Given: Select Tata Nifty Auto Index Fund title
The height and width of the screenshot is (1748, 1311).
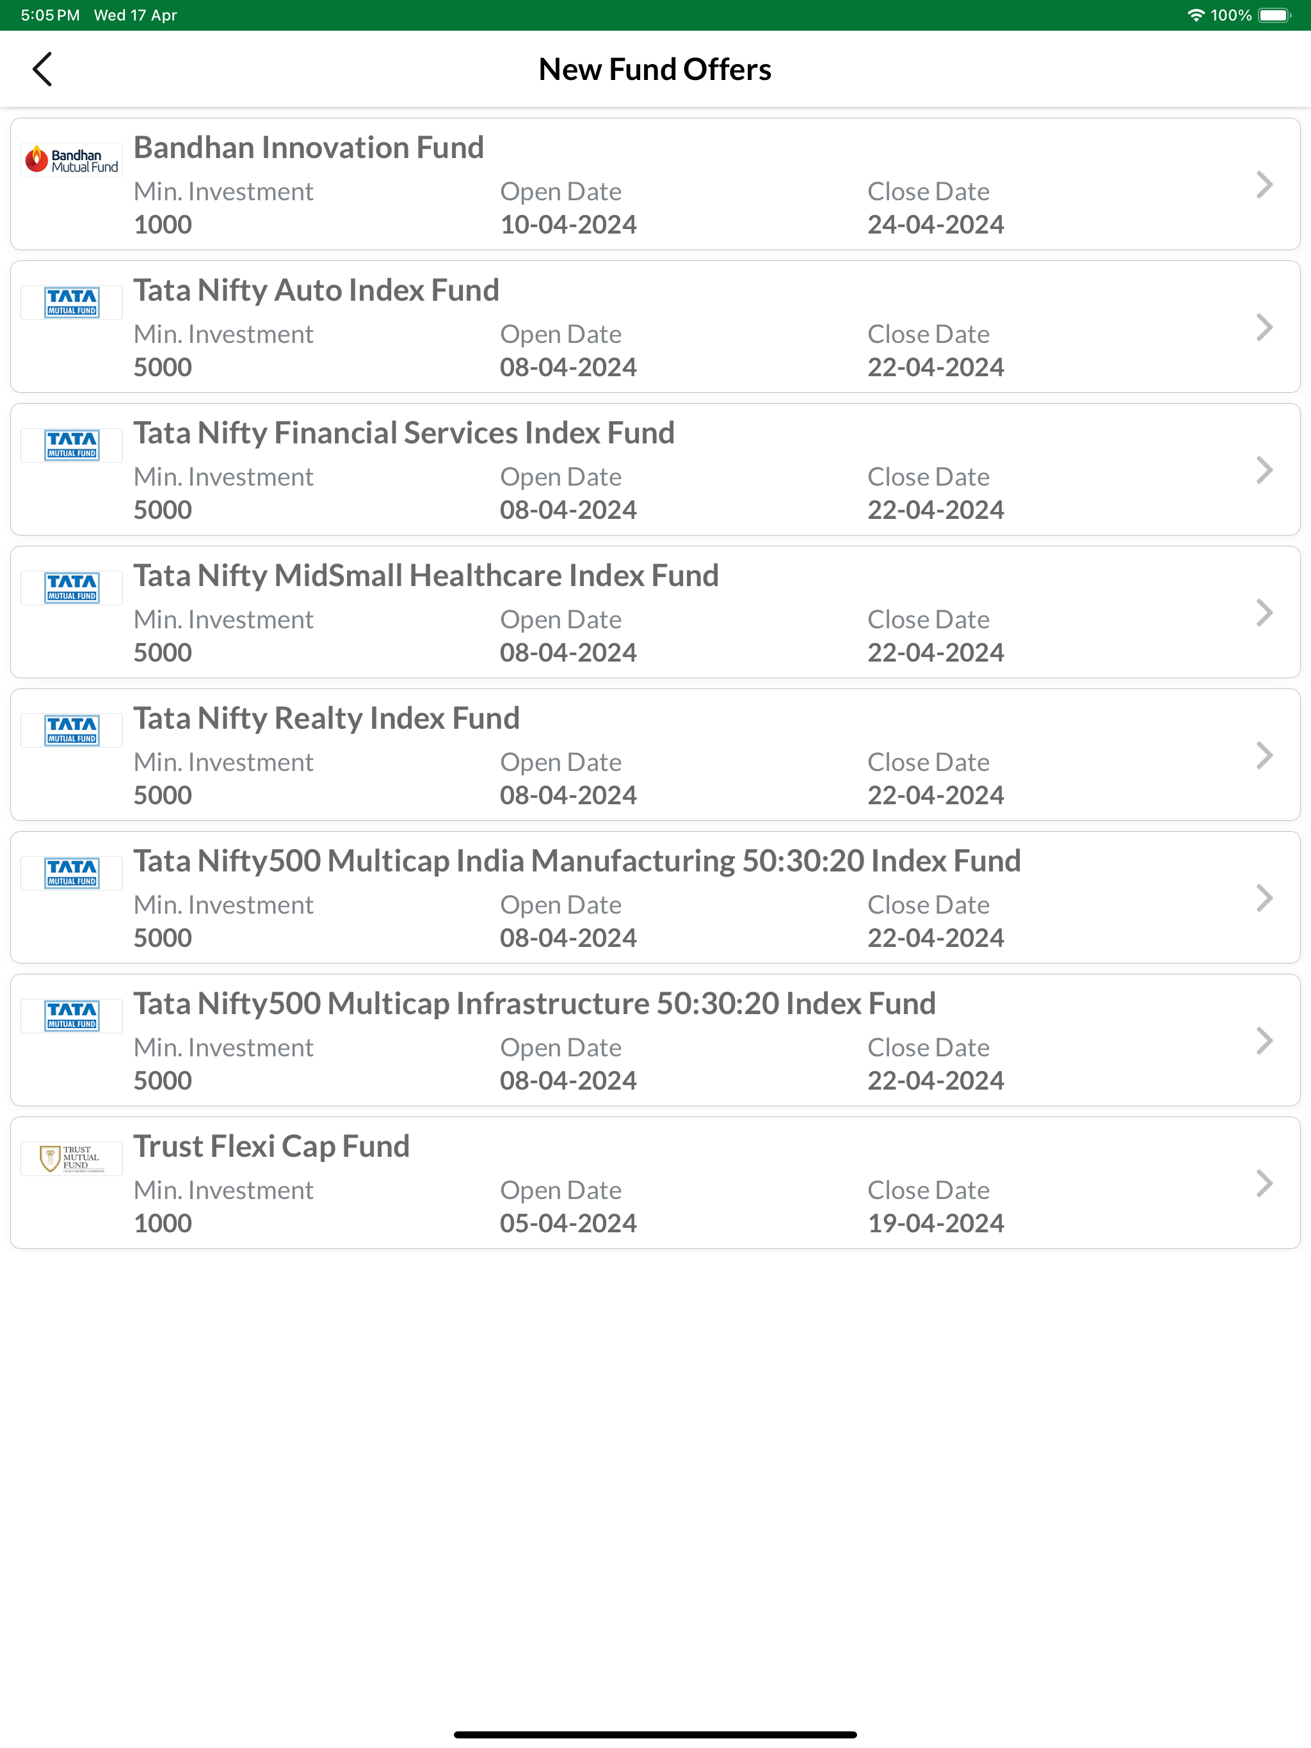Looking at the screenshot, I should 316,291.
